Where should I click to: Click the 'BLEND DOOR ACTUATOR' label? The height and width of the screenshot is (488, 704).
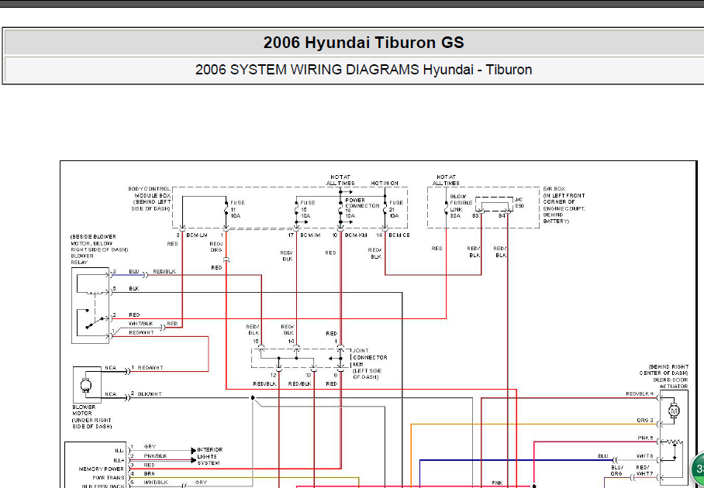[671, 383]
